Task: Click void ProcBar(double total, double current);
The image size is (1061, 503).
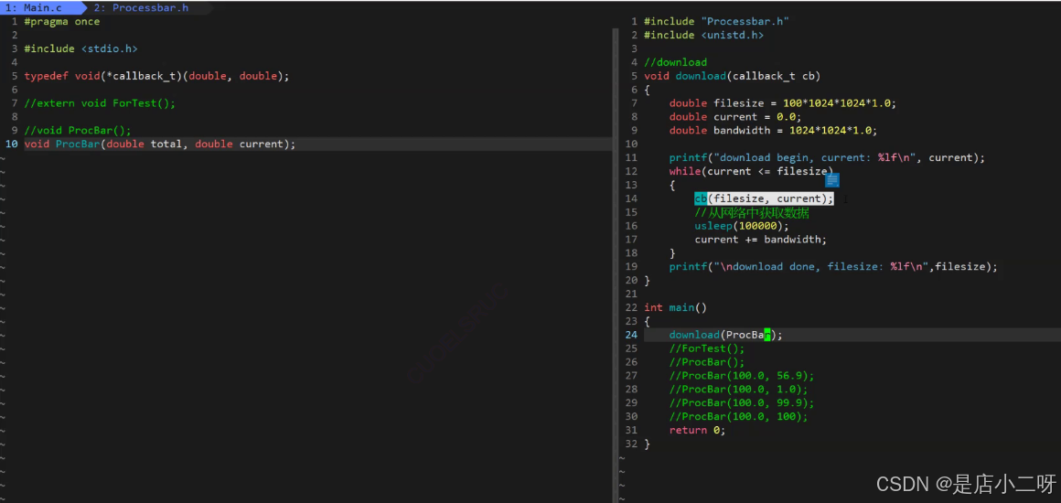Action: 160,144
